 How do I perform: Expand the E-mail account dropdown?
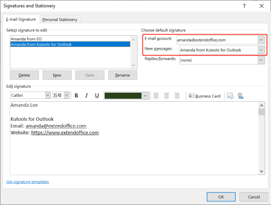[261, 40]
